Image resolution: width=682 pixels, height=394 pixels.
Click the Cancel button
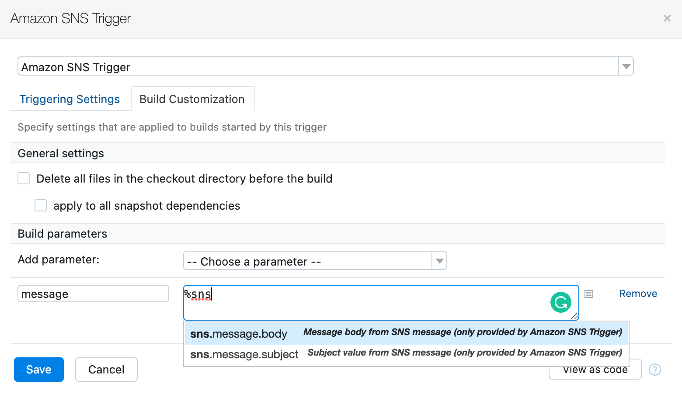(x=106, y=370)
